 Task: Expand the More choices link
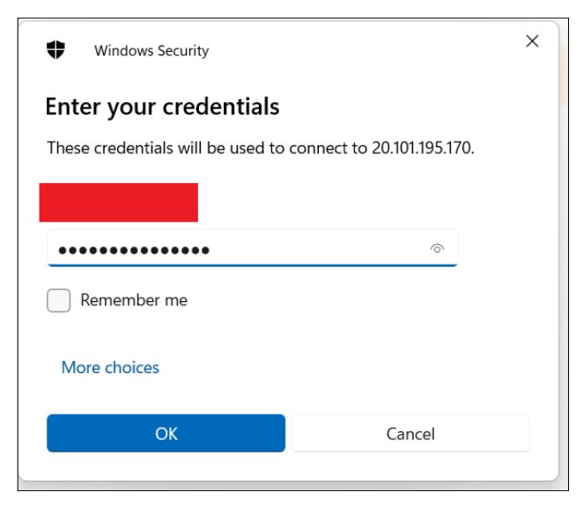[x=110, y=368]
